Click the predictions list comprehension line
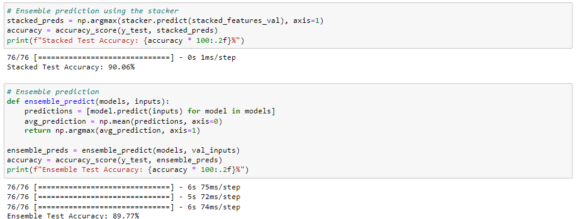The height and width of the screenshot is (219, 576). click(x=150, y=111)
